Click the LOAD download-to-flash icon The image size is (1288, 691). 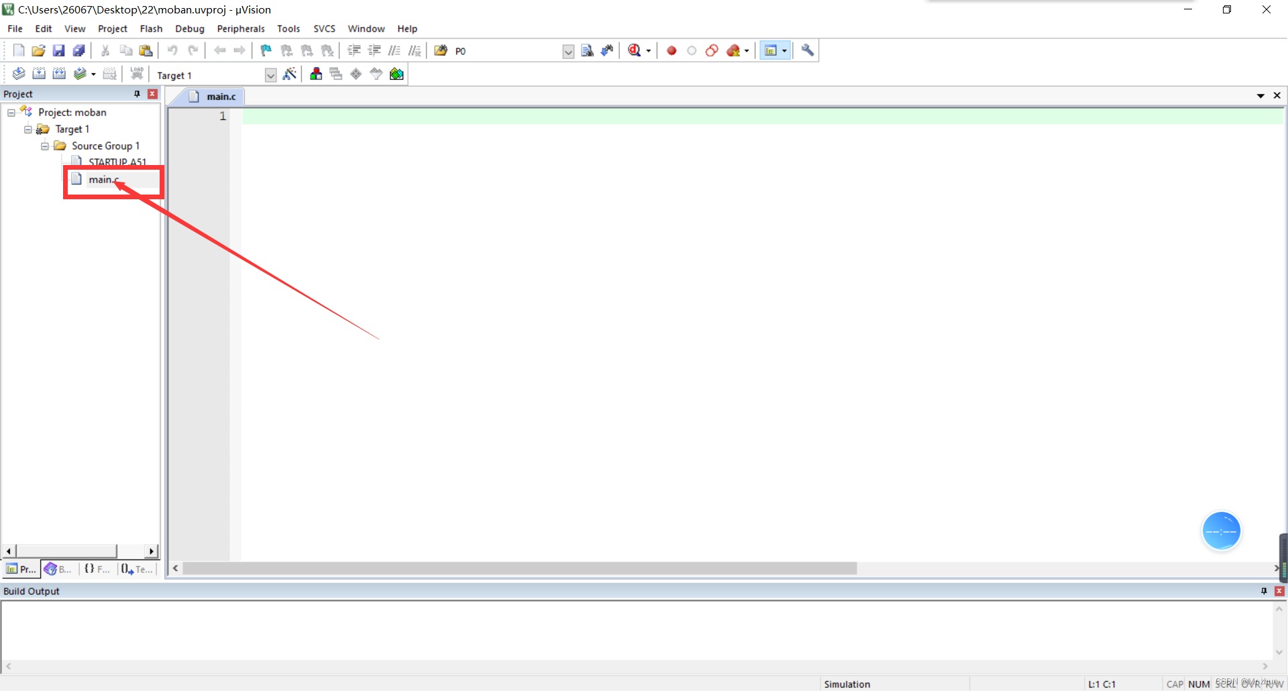pos(137,74)
